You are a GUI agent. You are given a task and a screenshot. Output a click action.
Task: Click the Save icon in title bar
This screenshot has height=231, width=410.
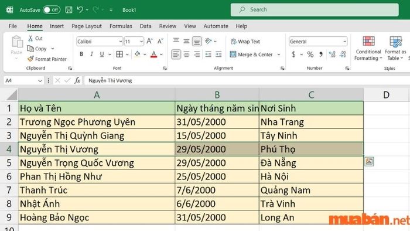[69, 10]
